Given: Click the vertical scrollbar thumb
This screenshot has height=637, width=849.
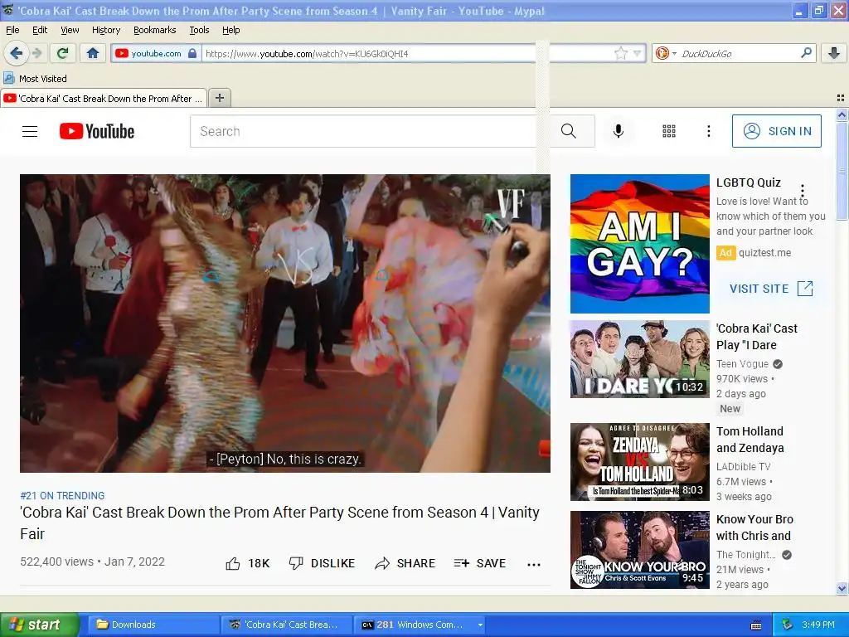Looking at the screenshot, I should tap(842, 171).
